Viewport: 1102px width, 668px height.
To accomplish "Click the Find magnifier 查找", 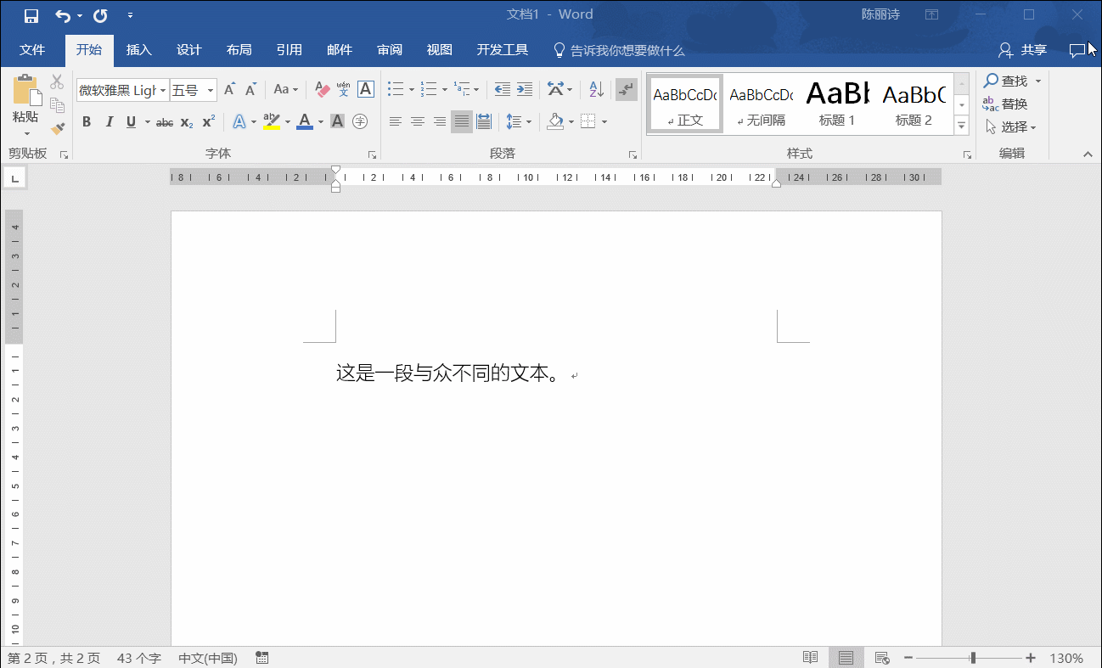I will pos(1006,81).
